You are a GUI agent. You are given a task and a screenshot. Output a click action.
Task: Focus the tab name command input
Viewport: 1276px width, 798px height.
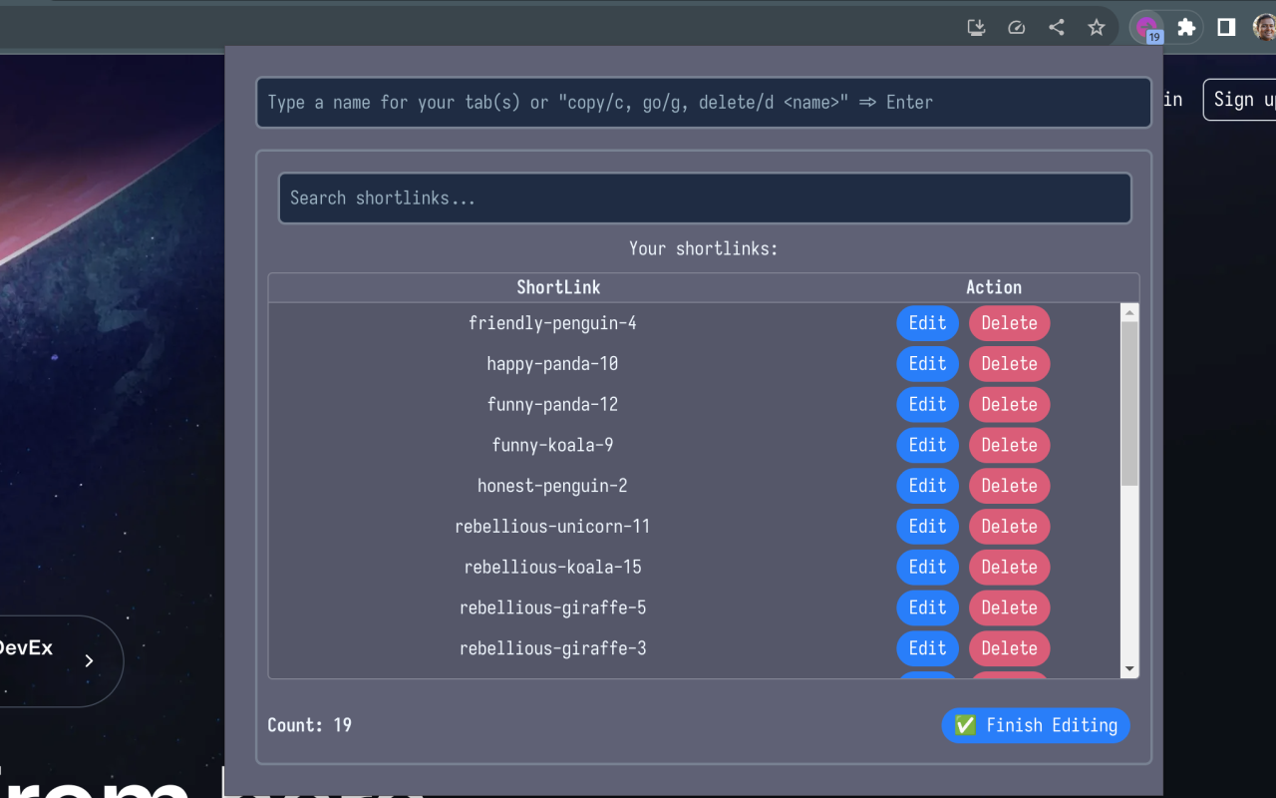coord(704,103)
